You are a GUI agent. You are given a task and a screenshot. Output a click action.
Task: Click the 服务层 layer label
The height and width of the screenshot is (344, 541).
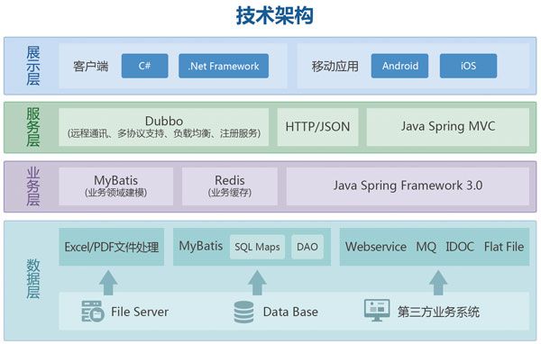point(33,127)
